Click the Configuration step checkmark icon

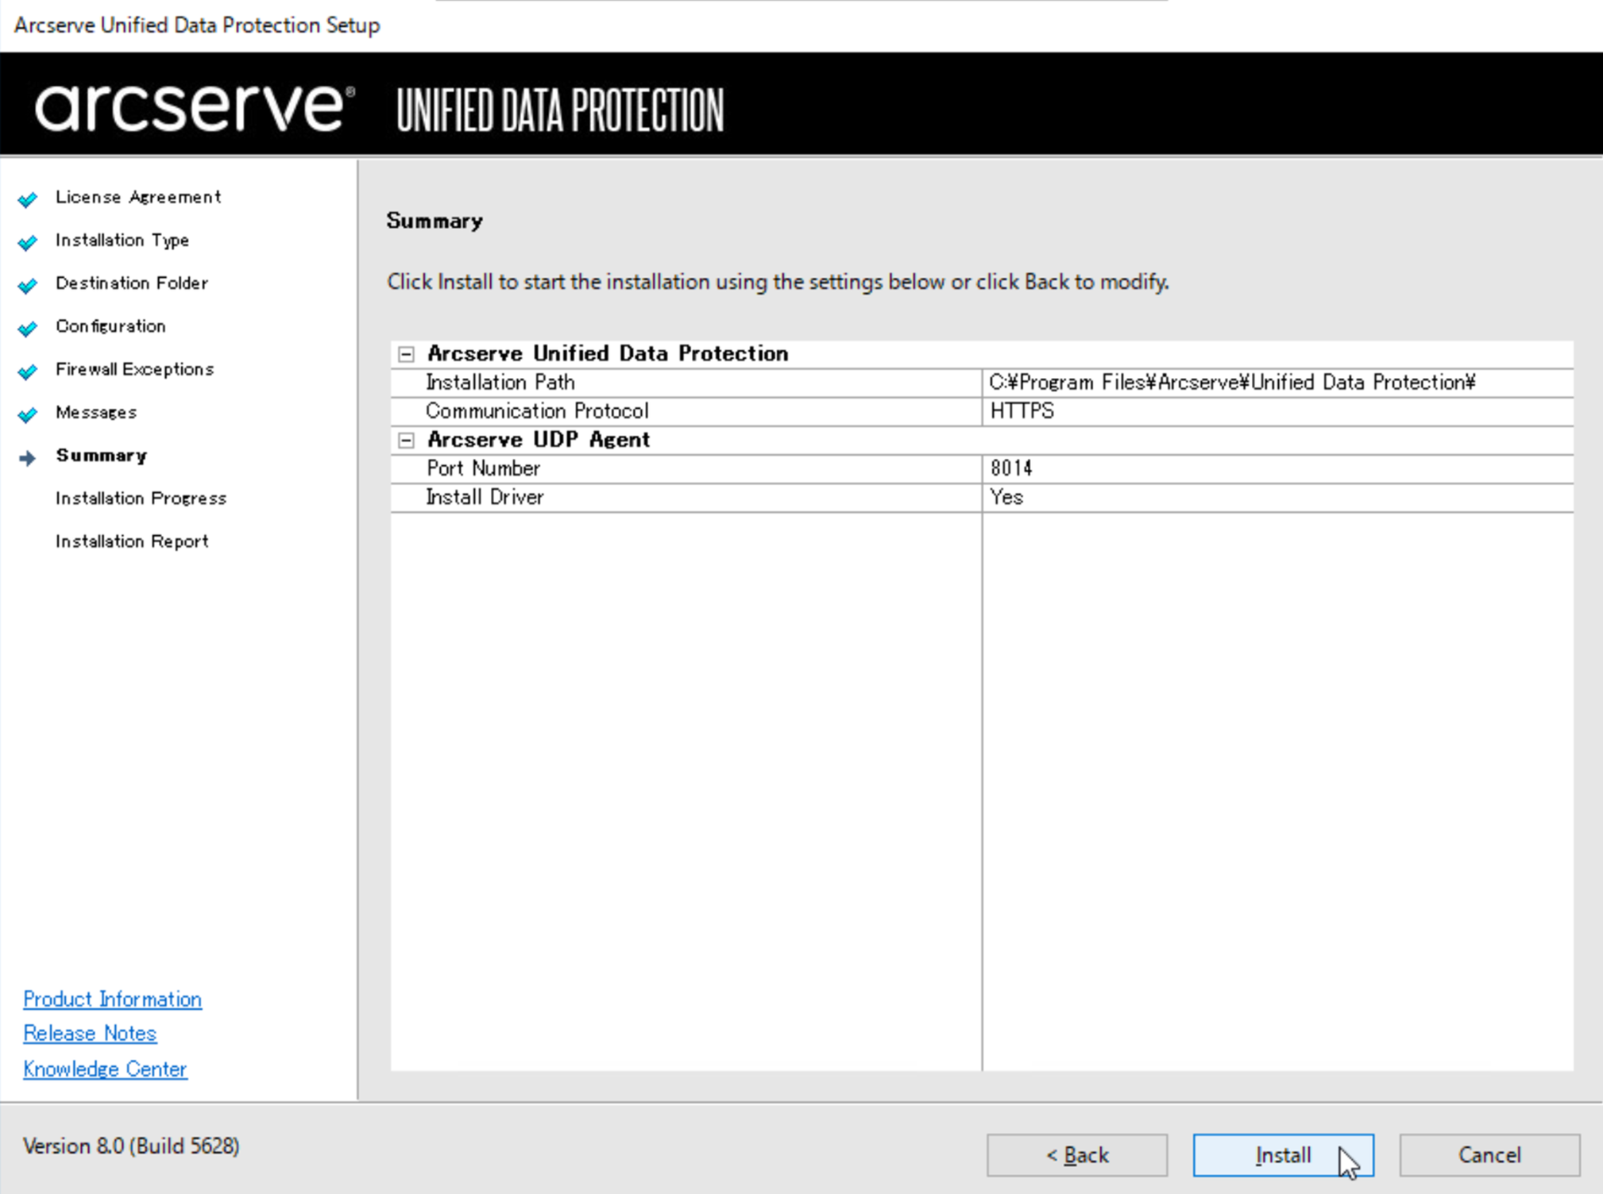[x=28, y=328]
